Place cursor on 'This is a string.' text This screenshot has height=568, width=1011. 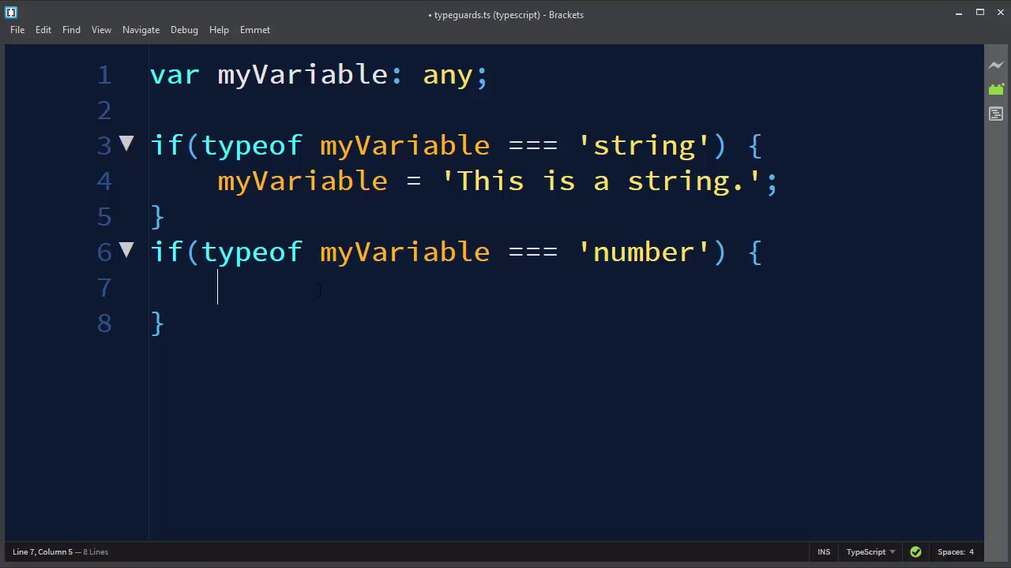click(x=601, y=181)
